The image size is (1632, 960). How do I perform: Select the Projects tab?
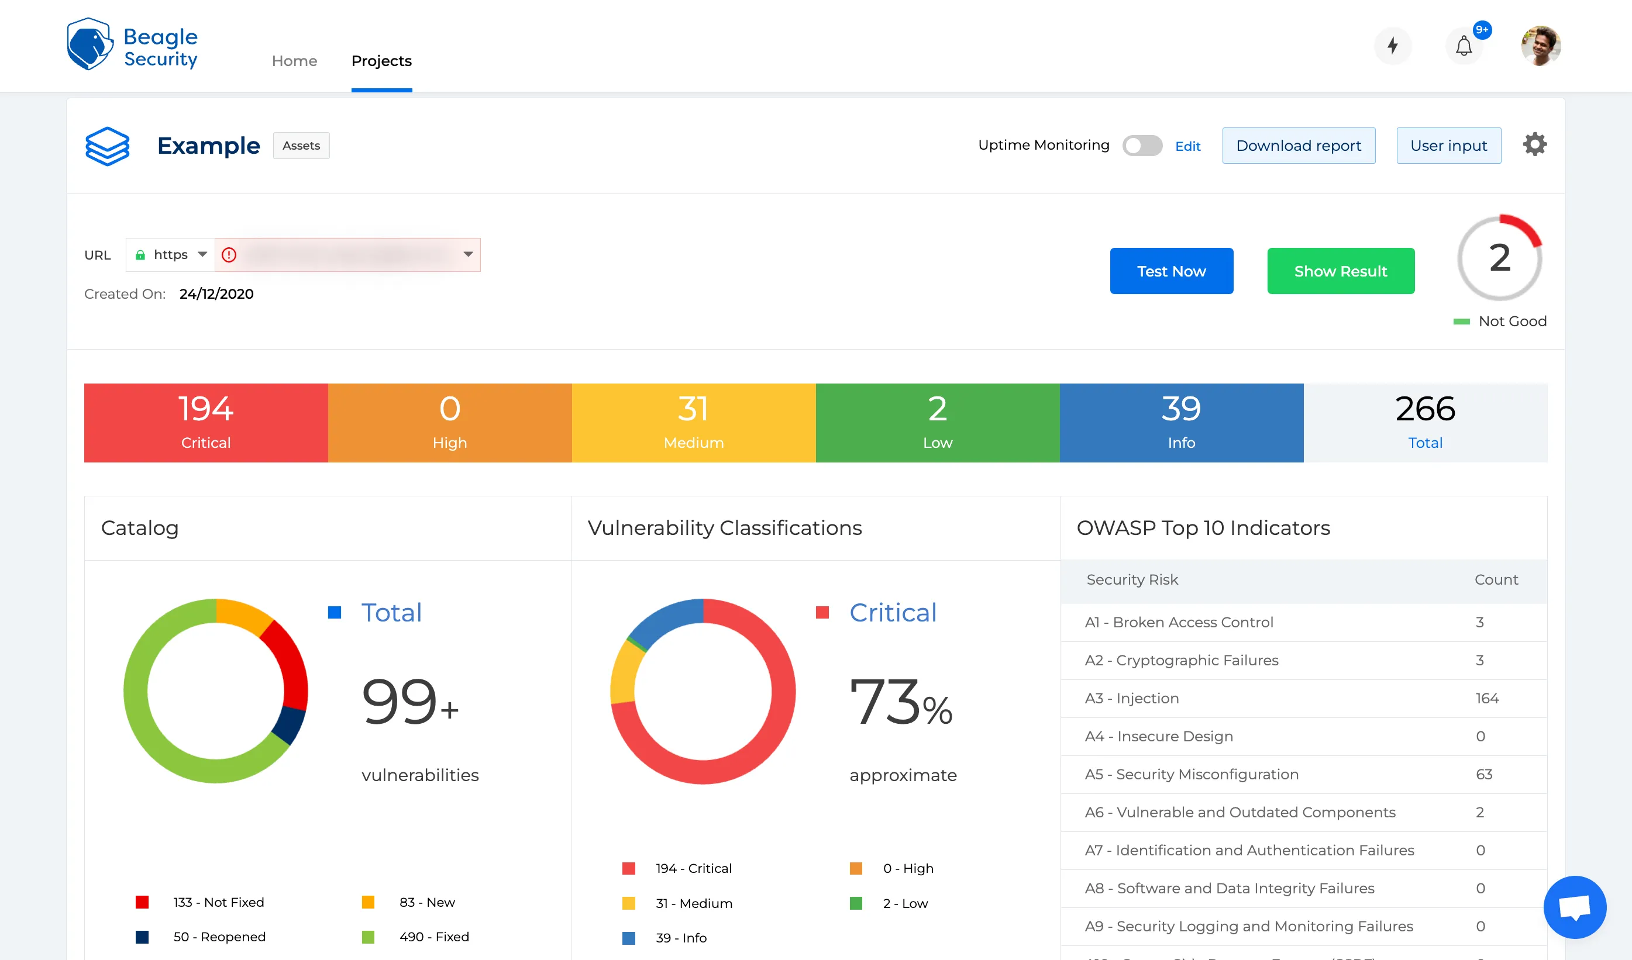(x=381, y=61)
